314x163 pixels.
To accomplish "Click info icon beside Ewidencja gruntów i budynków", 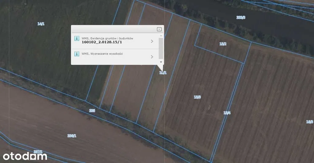I will pyautogui.click(x=77, y=38).
